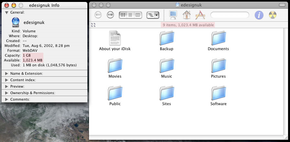Image resolution: width=290 pixels, height=142 pixels.
Task: Collapse the General section
Action: [7, 13]
